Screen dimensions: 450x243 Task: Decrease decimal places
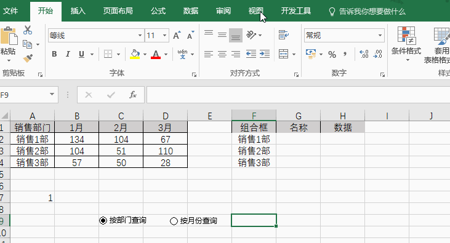pyautogui.click(x=377, y=54)
